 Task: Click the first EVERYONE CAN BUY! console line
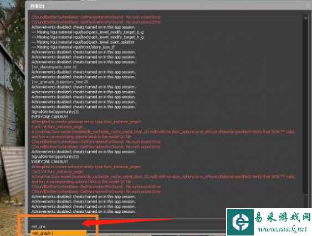pos(49,117)
